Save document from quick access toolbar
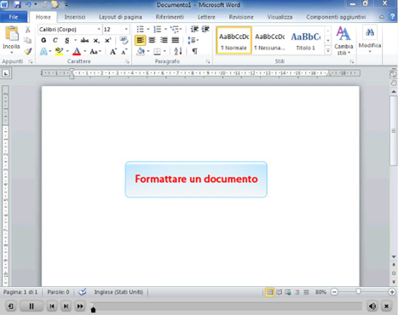 [x=18, y=4]
